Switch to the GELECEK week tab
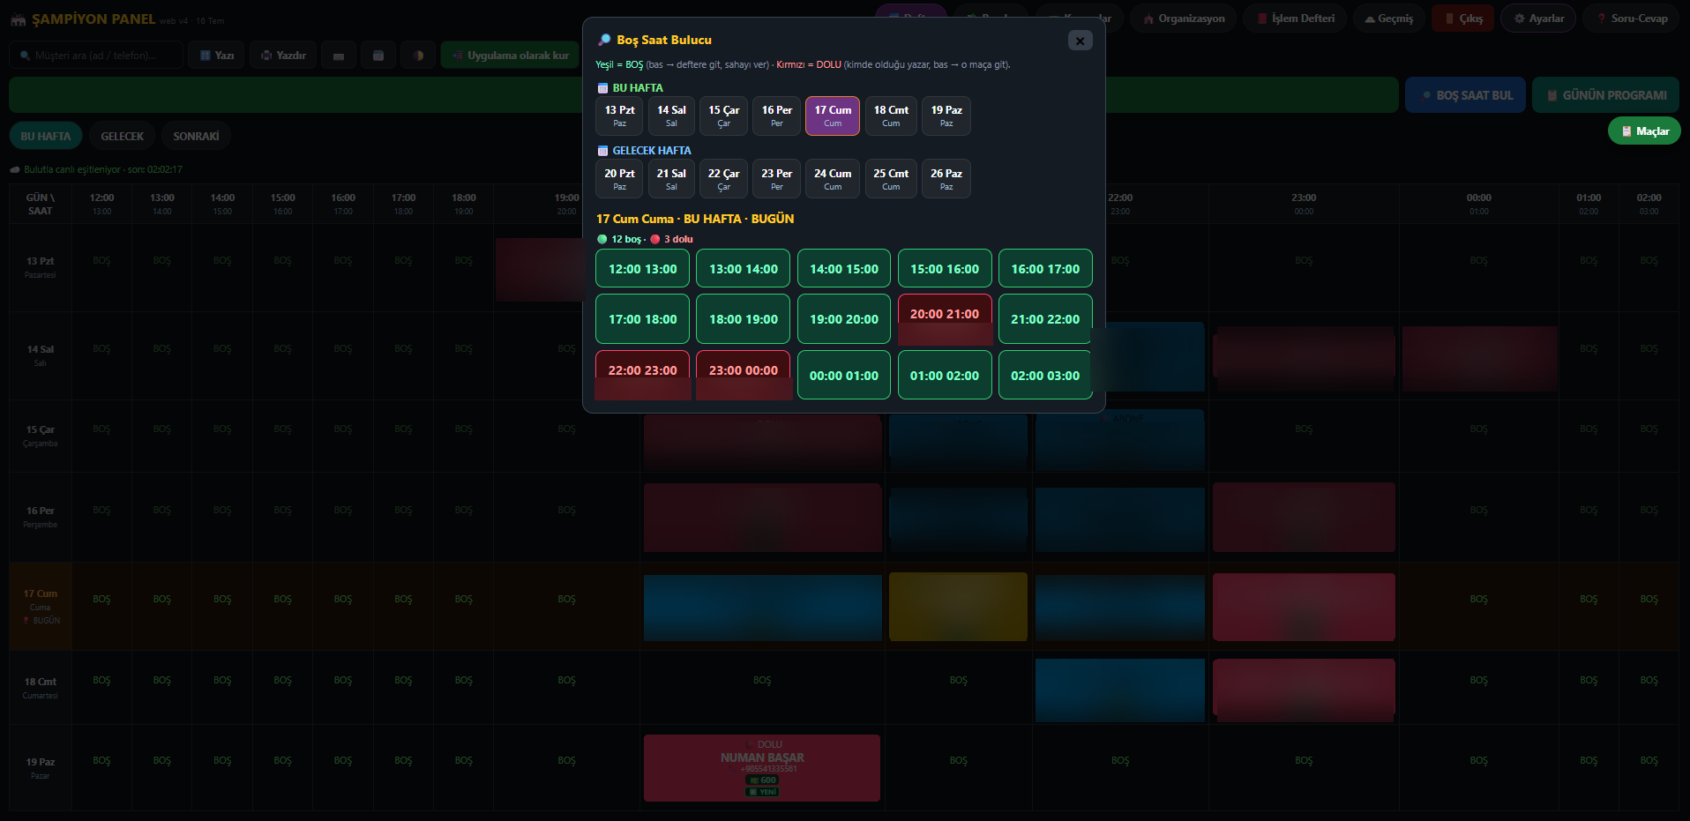The image size is (1690, 821). click(x=122, y=137)
